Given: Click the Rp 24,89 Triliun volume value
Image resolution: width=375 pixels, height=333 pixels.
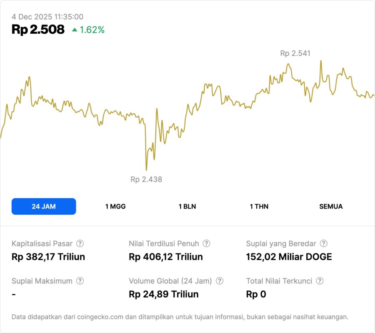Looking at the screenshot, I should pyautogui.click(x=164, y=294).
